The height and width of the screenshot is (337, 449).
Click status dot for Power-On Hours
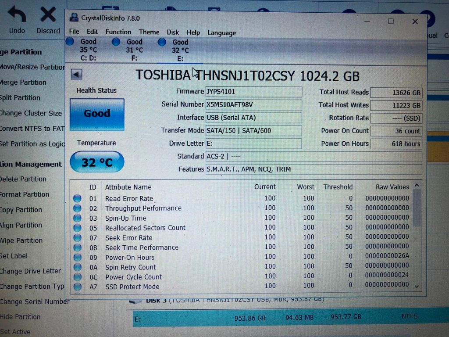click(77, 257)
